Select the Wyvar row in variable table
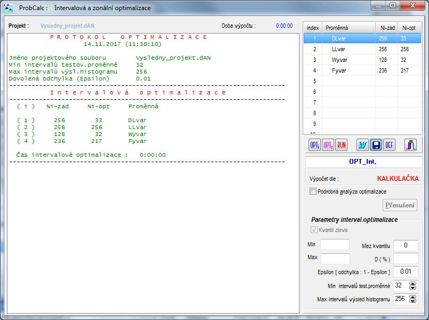 362,60
